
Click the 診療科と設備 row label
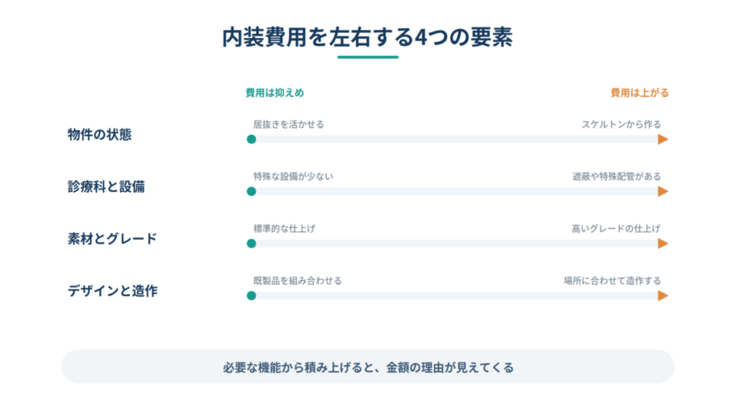(x=106, y=186)
